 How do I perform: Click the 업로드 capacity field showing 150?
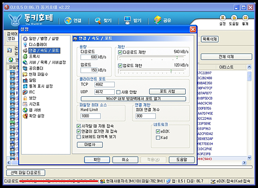coord(89,70)
